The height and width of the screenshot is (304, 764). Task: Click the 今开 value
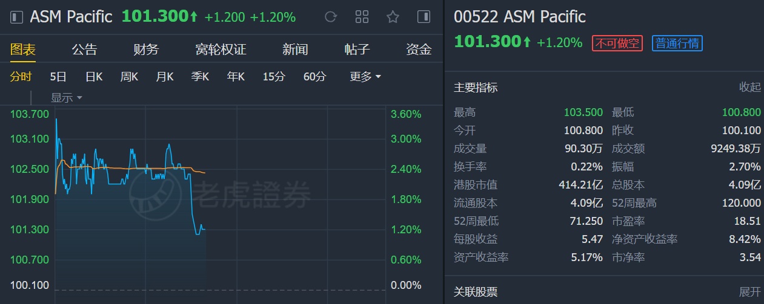[x=583, y=131]
